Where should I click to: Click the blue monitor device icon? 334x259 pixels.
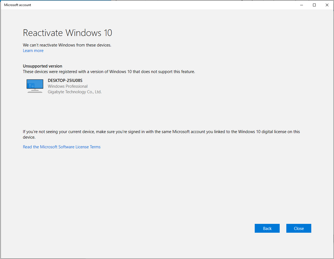coord(35,86)
